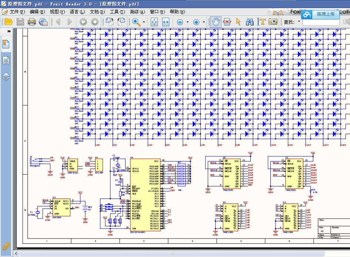Click the Fit Page button
350x257 pixels.
click(x=154, y=22)
